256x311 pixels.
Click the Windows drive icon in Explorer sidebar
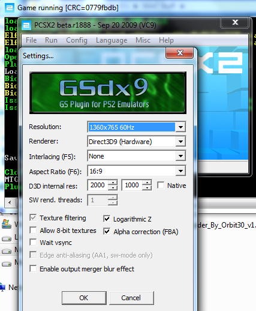7,225
